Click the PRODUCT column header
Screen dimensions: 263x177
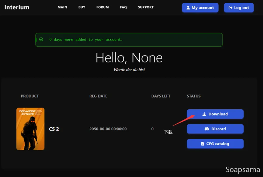point(30,96)
